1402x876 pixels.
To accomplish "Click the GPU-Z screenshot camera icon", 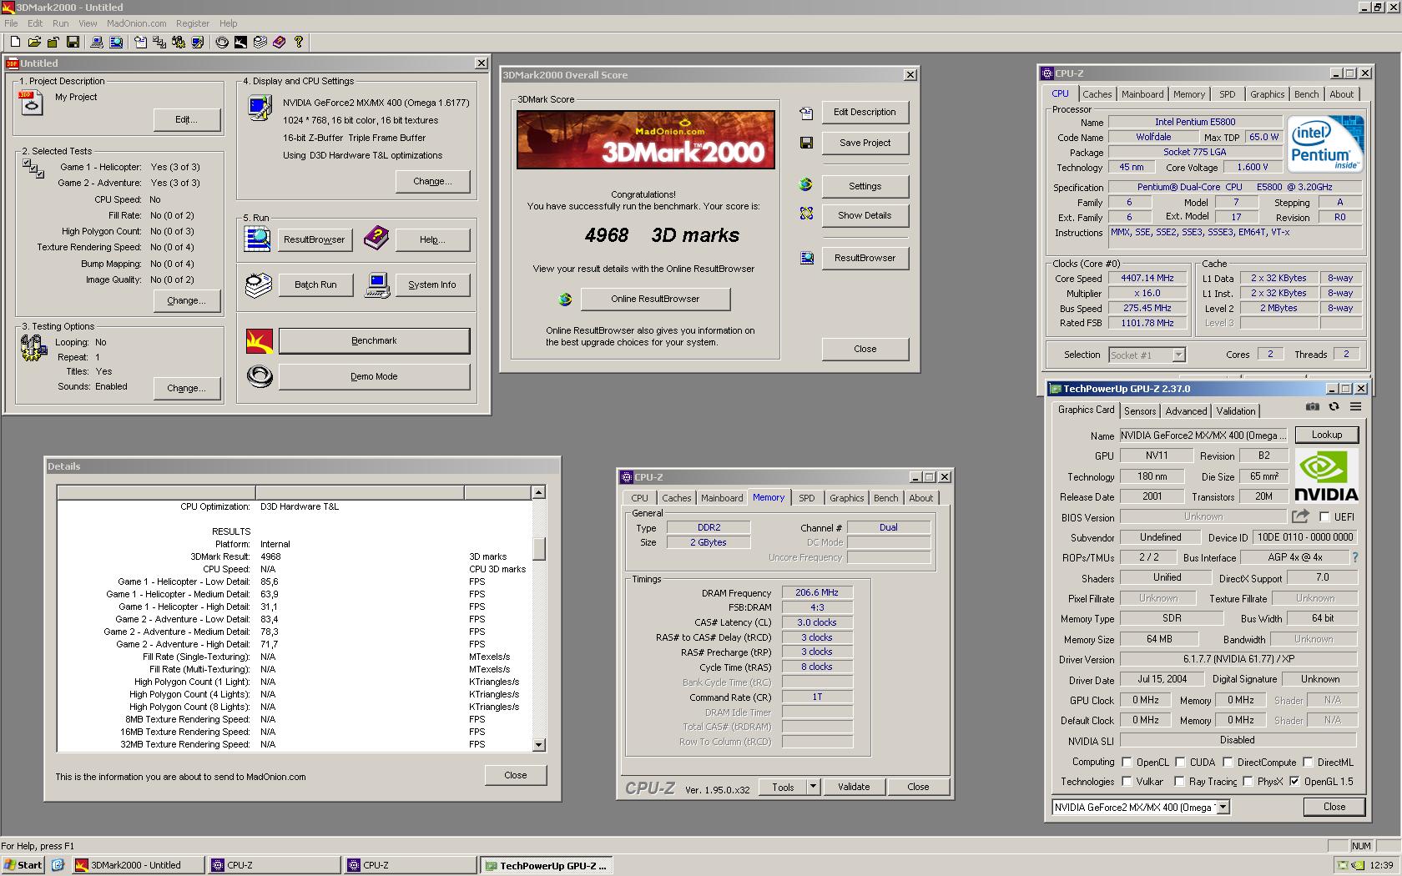I will (1313, 407).
